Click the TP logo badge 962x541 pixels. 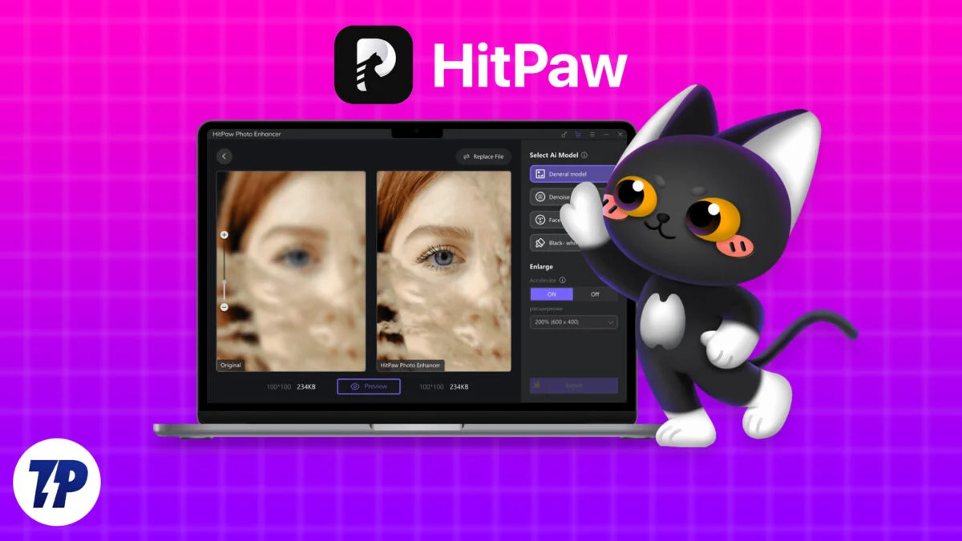[x=56, y=482]
